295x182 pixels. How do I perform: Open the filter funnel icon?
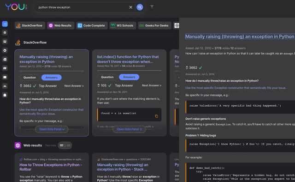152,7
